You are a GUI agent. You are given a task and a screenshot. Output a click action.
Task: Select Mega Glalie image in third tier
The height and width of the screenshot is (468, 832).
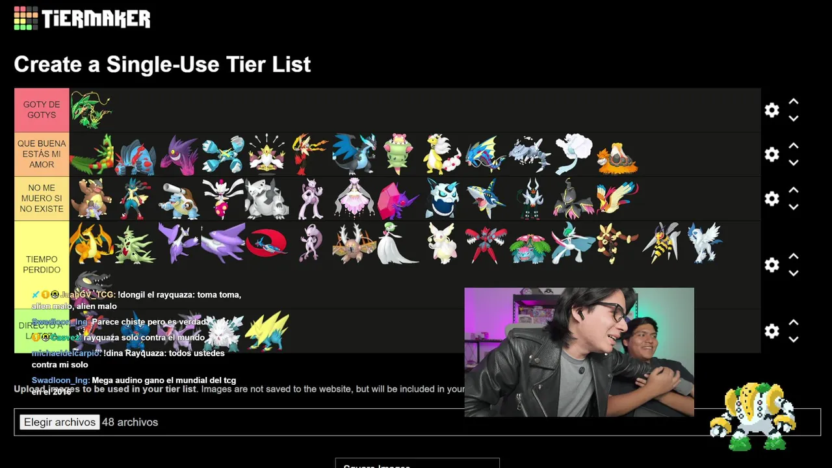pos(442,198)
